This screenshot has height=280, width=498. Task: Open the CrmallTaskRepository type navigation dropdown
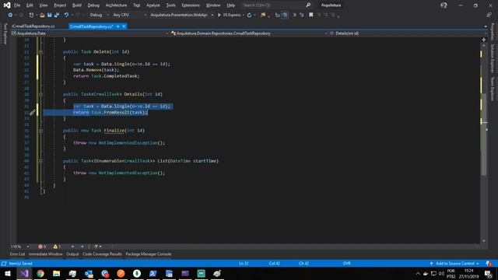[x=249, y=33]
